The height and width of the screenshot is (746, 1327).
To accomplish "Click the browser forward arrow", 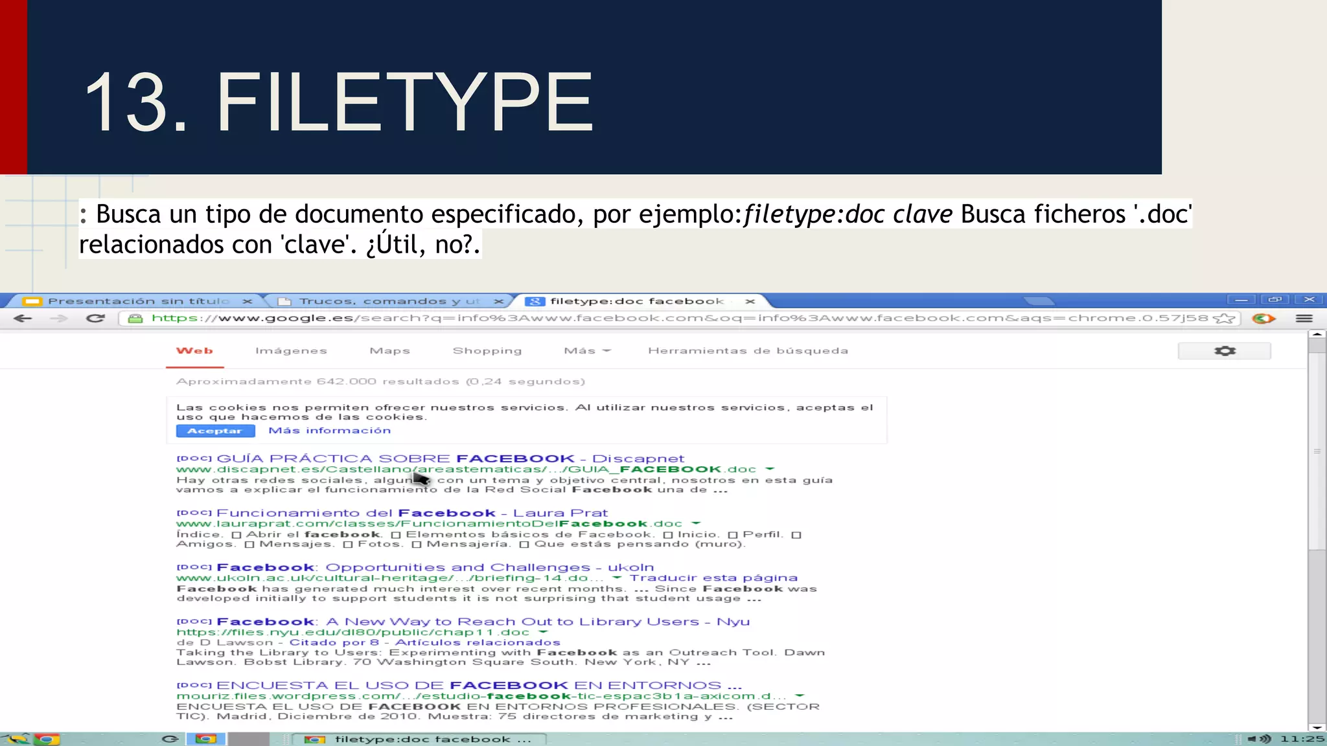I will [59, 318].
